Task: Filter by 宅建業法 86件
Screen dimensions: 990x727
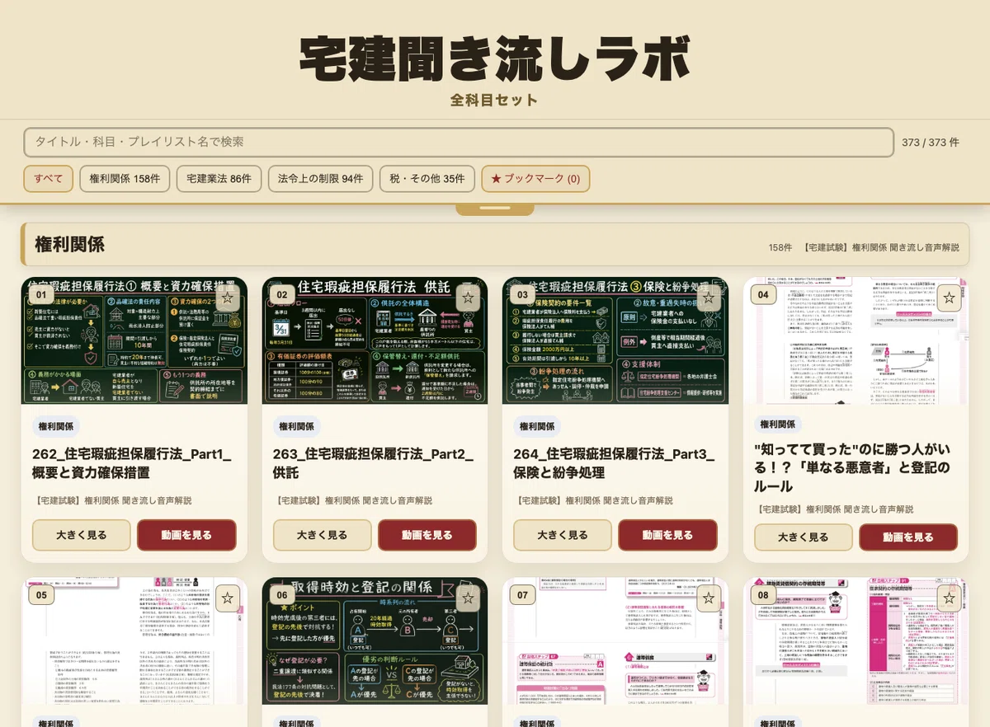Action: (219, 179)
